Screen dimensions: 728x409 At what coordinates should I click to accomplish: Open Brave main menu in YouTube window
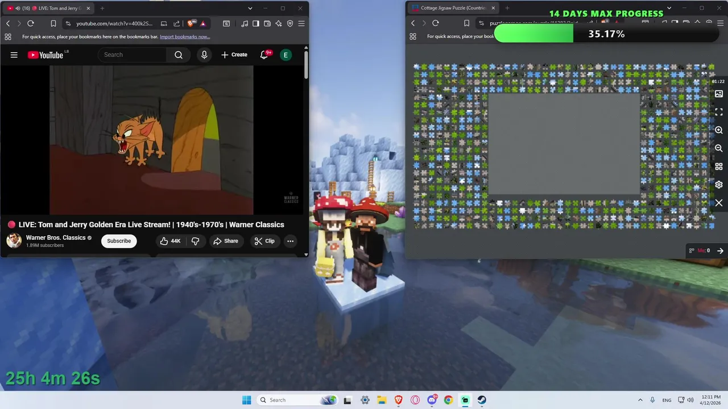pos(301,23)
